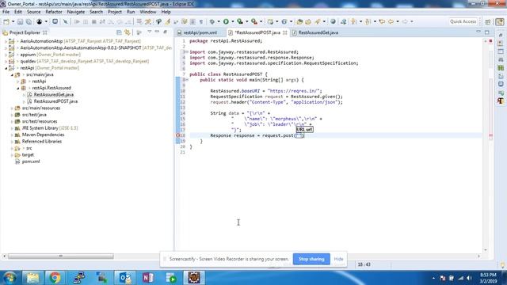Click the Quick Access search field
The image size is (507, 285).
(x=463, y=21)
